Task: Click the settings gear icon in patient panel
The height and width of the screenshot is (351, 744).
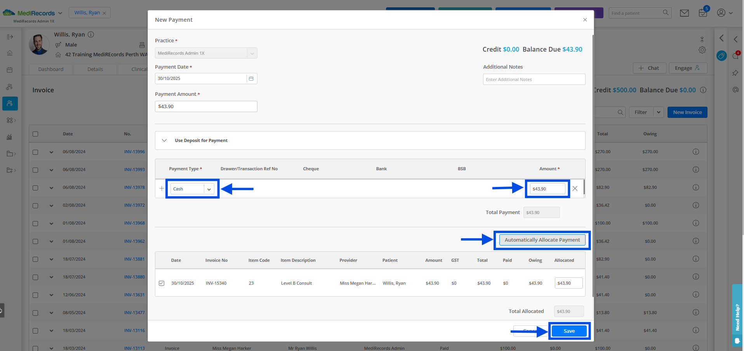Action: [702, 50]
